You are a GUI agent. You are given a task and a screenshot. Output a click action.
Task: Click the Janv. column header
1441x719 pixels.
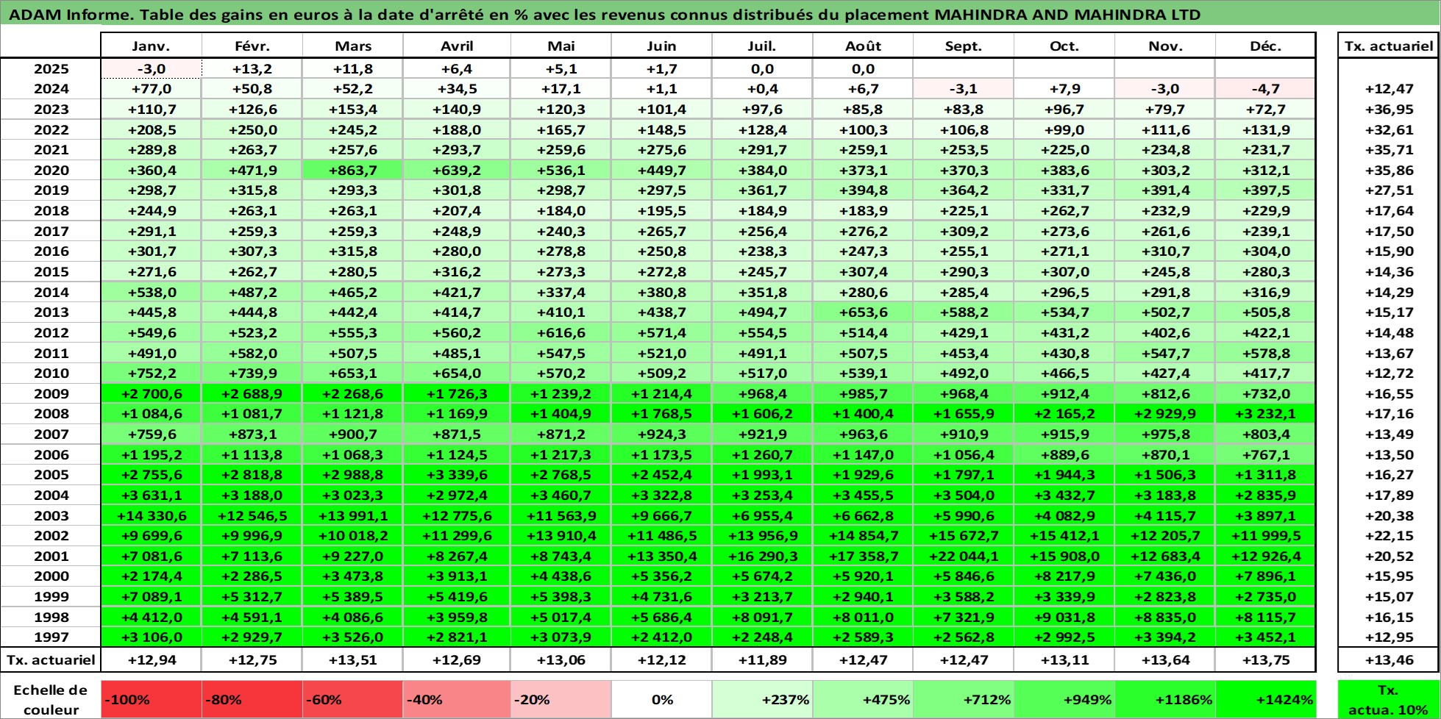tap(151, 46)
